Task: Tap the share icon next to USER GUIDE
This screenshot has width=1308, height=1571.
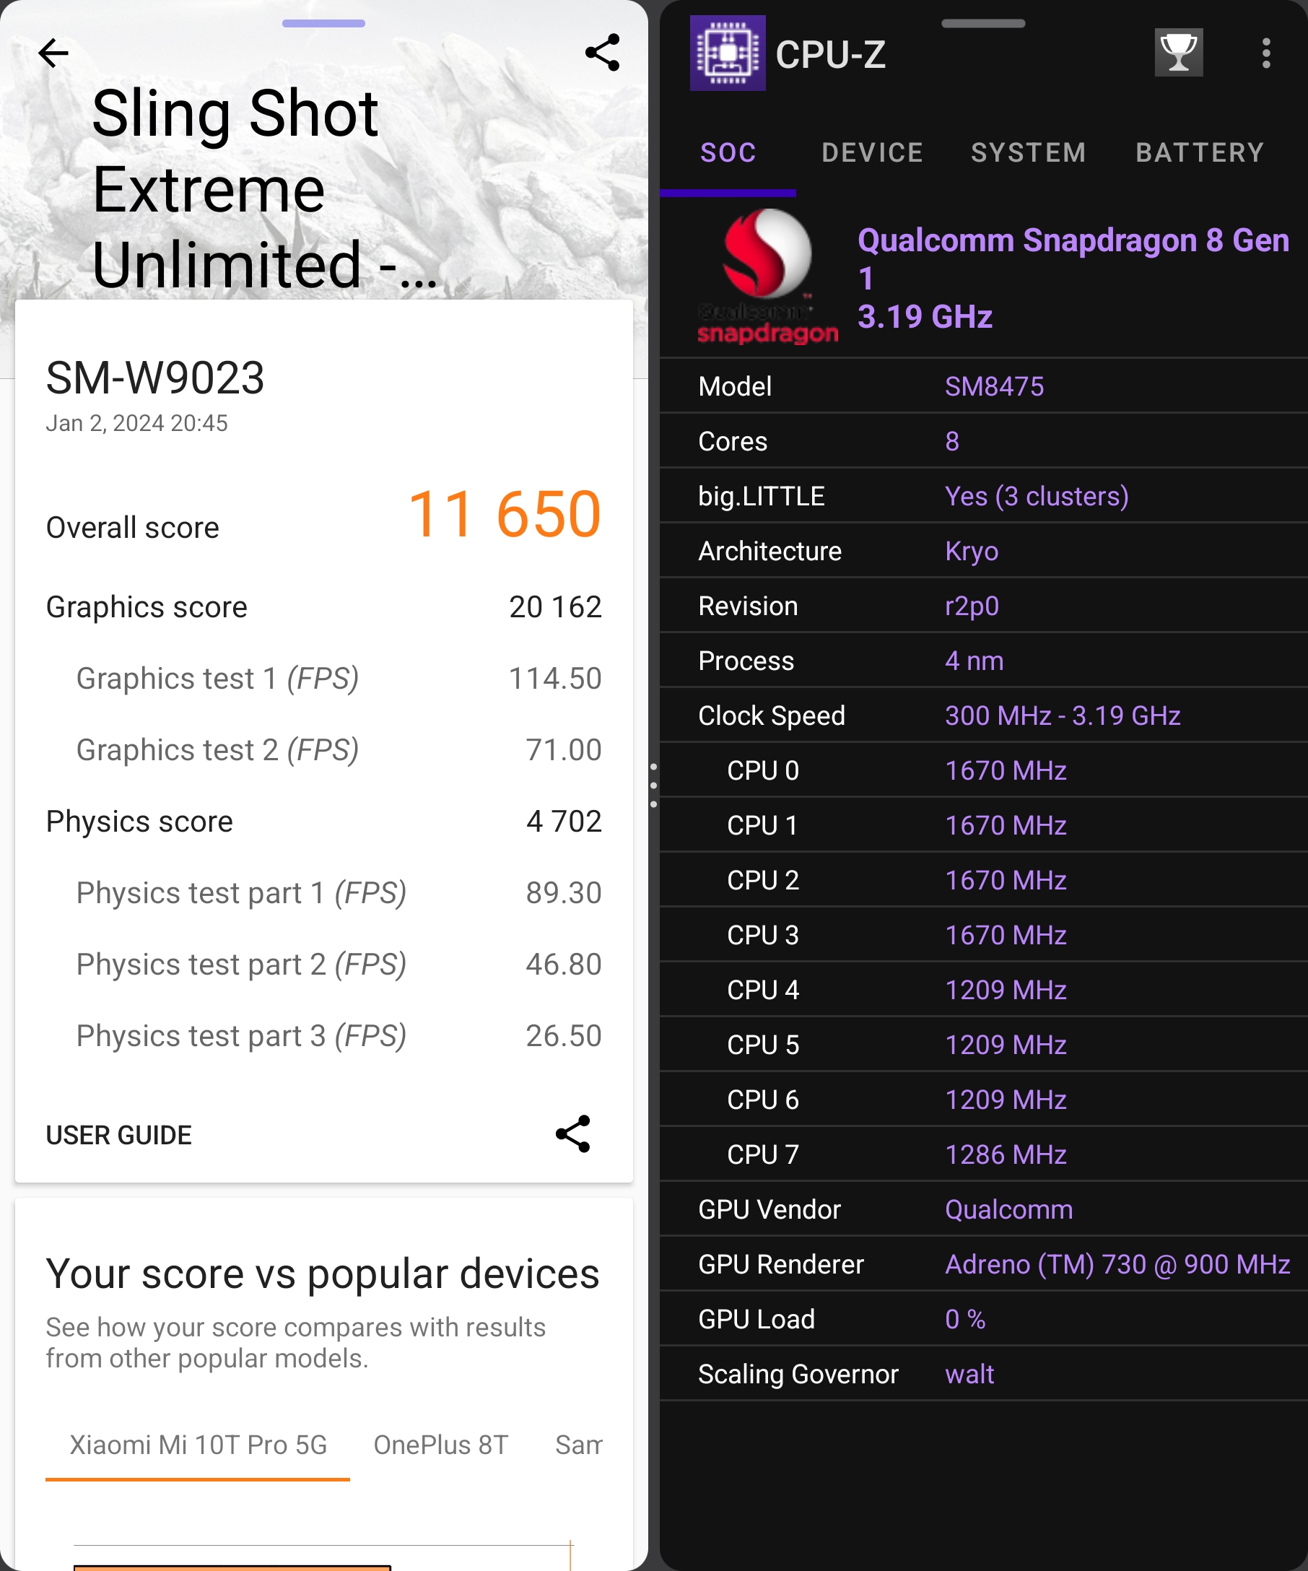Action: [x=573, y=1134]
